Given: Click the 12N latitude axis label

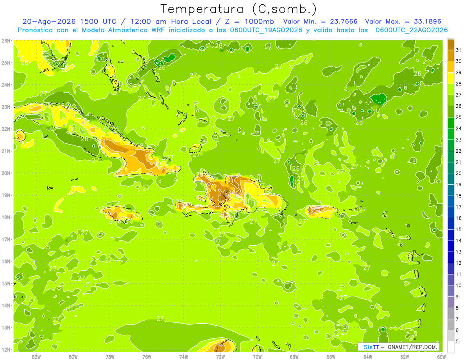Looking at the screenshot, I should coord(5,350).
